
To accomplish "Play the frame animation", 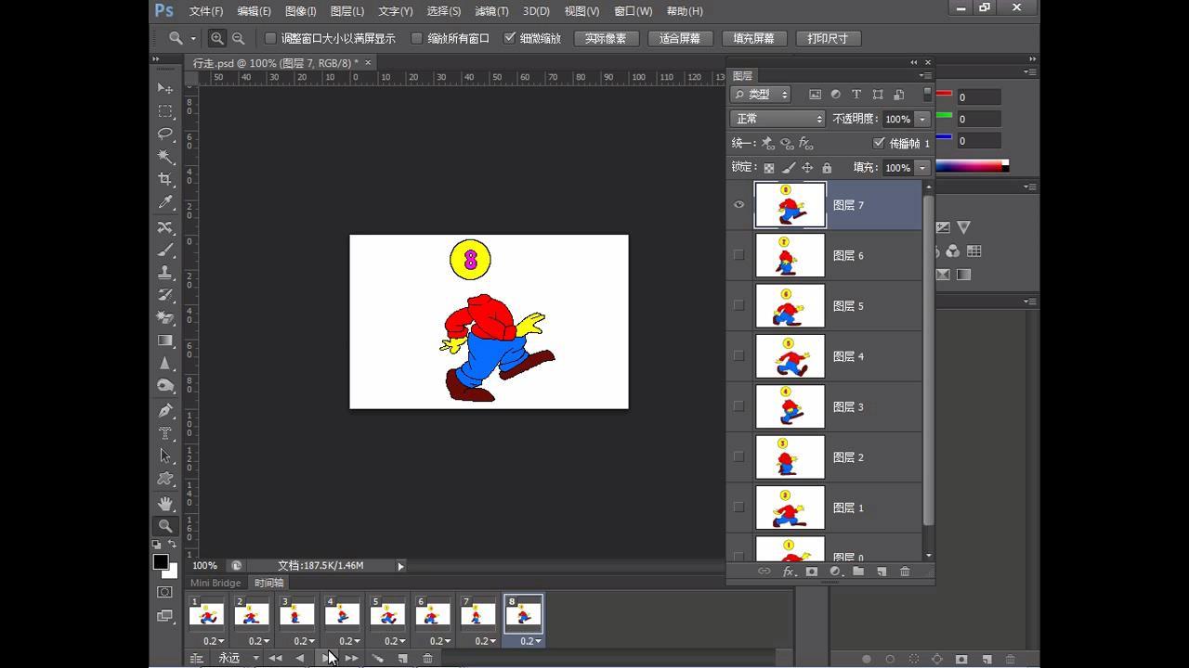I will coord(326,658).
